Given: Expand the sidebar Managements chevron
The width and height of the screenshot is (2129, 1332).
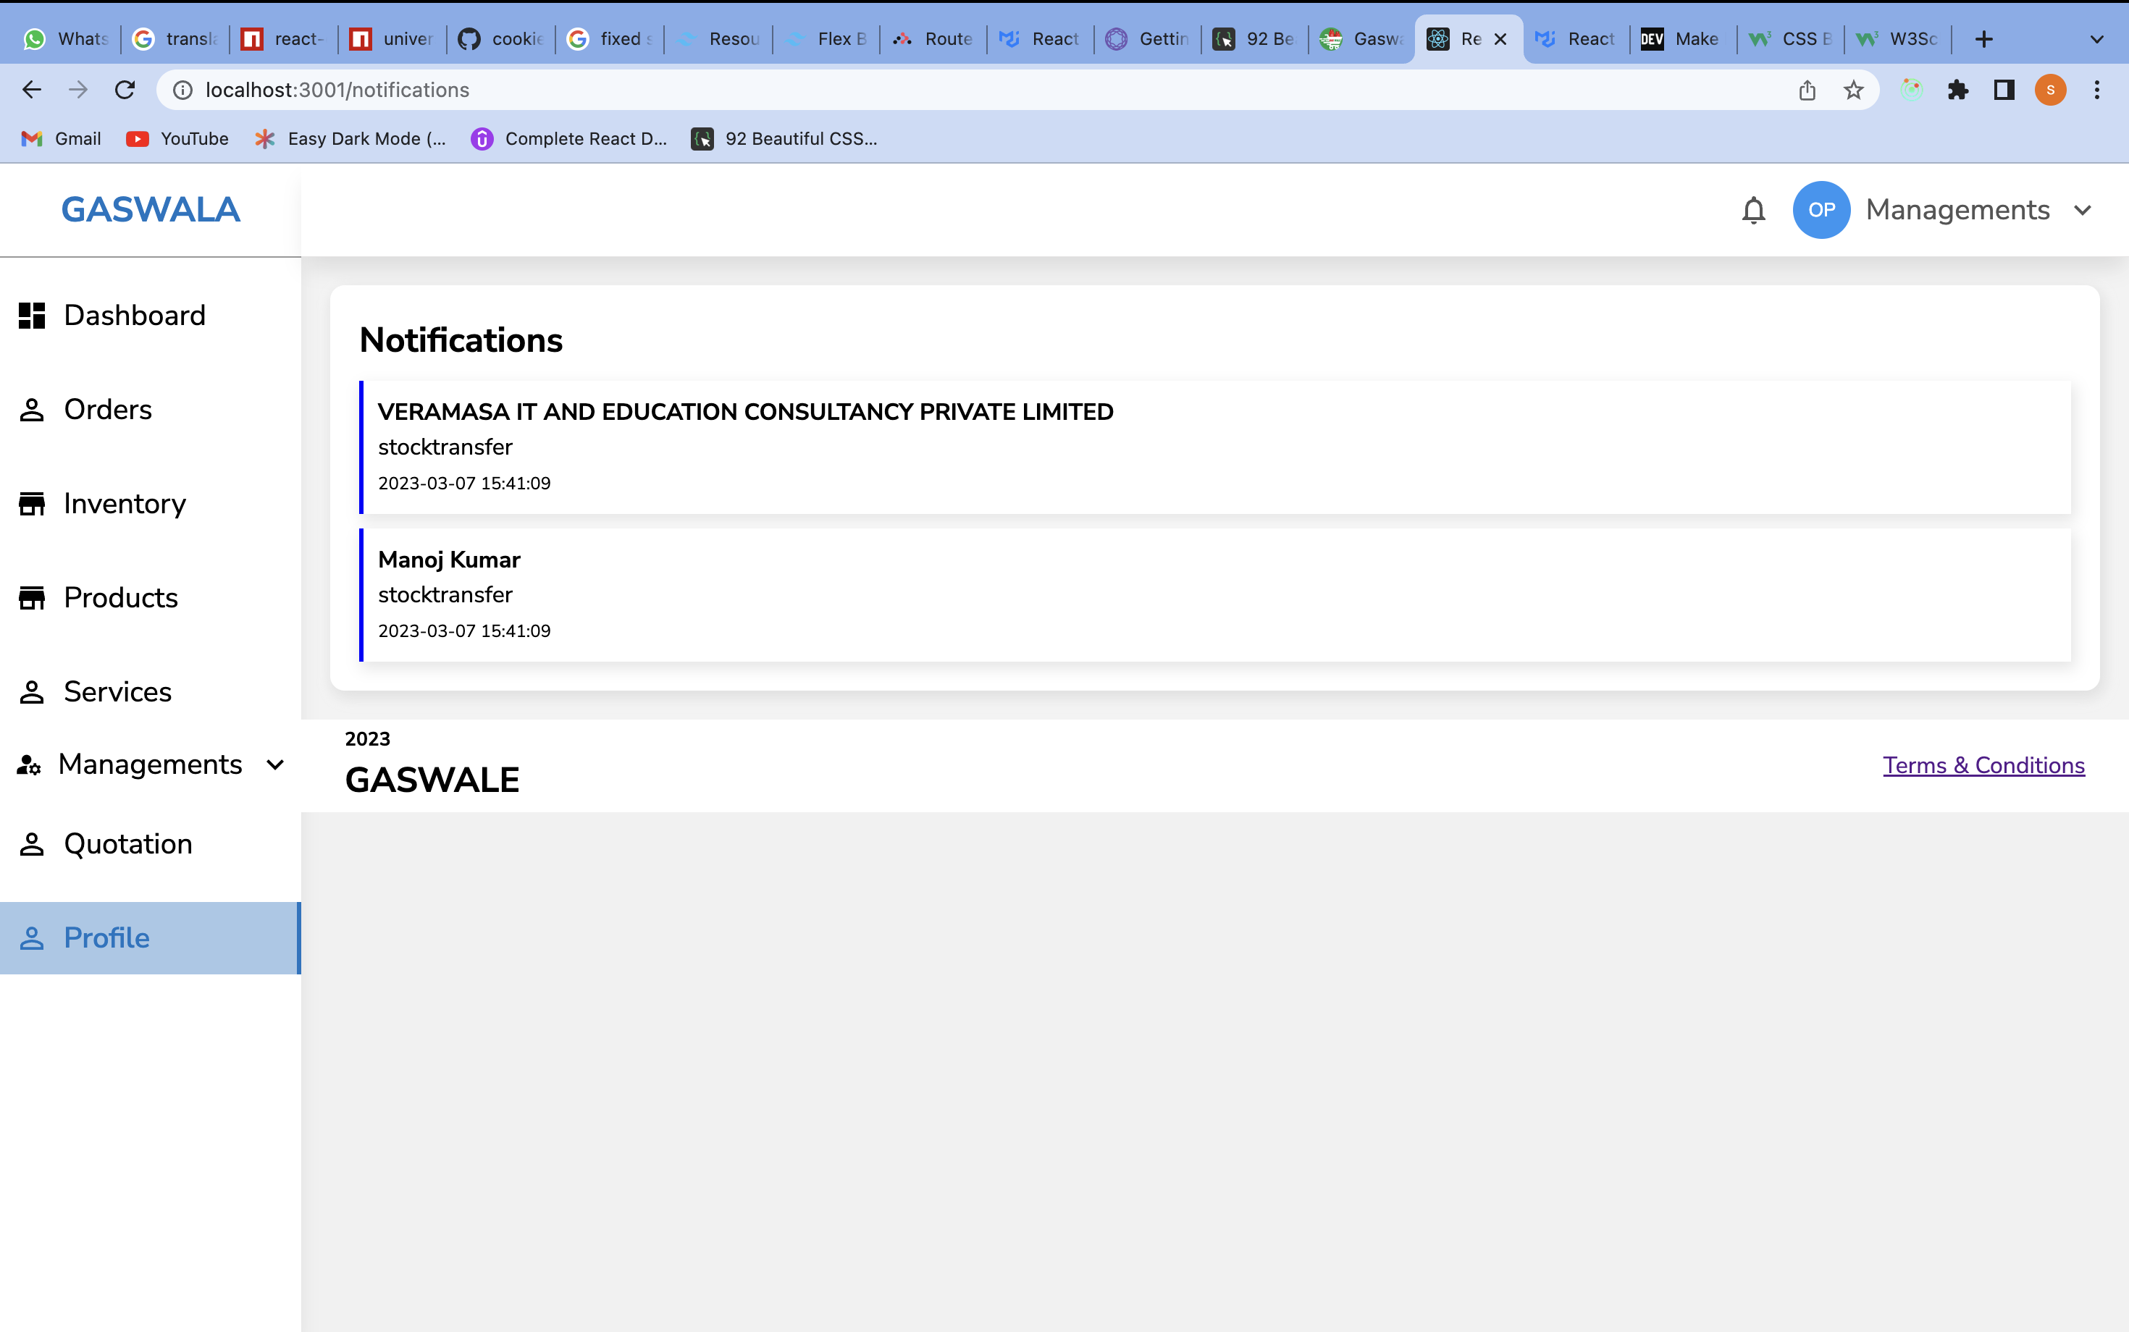Looking at the screenshot, I should point(276,764).
